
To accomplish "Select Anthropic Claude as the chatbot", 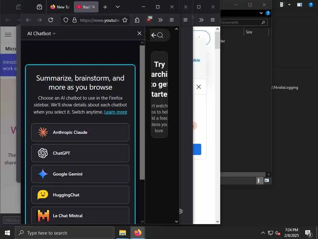I will [x=80, y=132].
